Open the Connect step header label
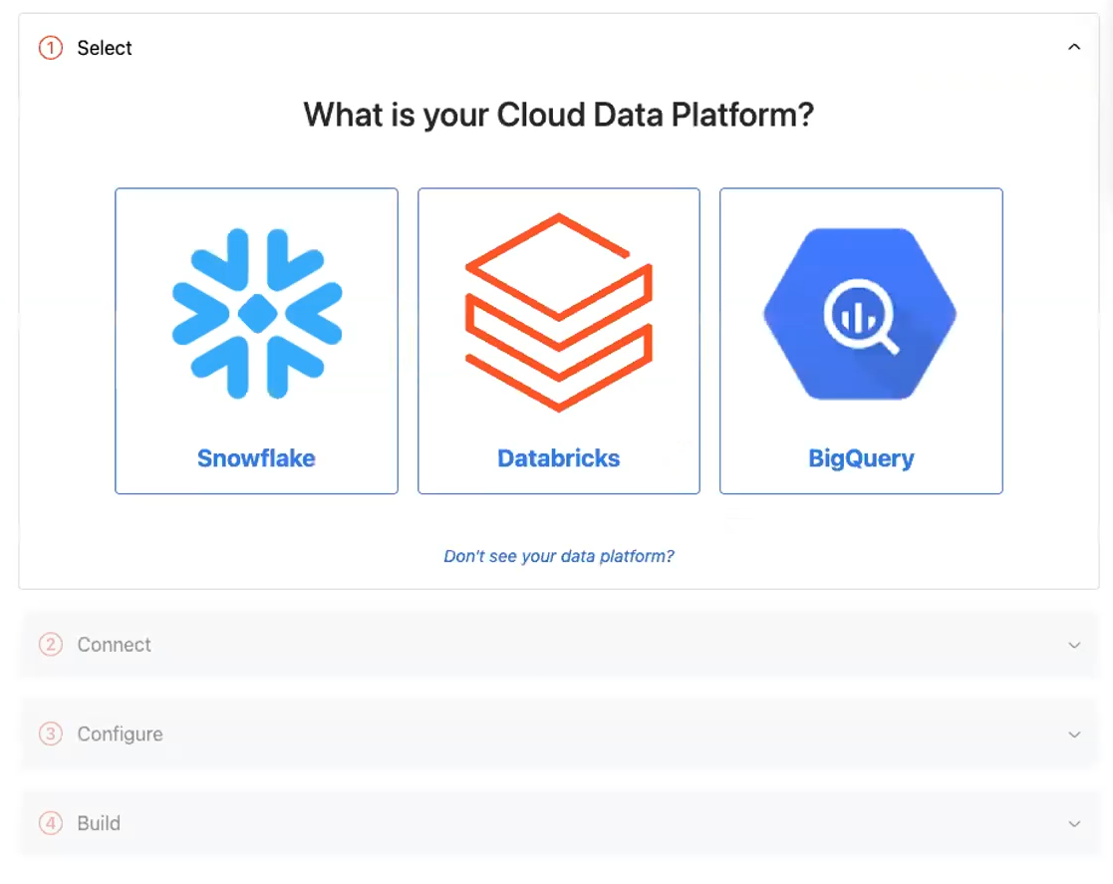Screen dimensions: 1113x884 (x=115, y=645)
